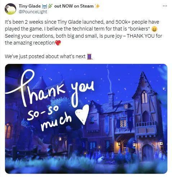Click the herb emoji beside the castle

pos(50,6)
